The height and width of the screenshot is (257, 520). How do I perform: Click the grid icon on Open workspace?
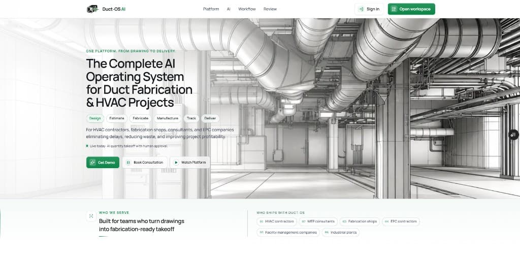point(394,9)
